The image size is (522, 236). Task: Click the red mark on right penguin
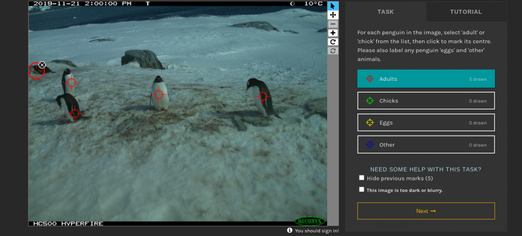pyautogui.click(x=262, y=96)
